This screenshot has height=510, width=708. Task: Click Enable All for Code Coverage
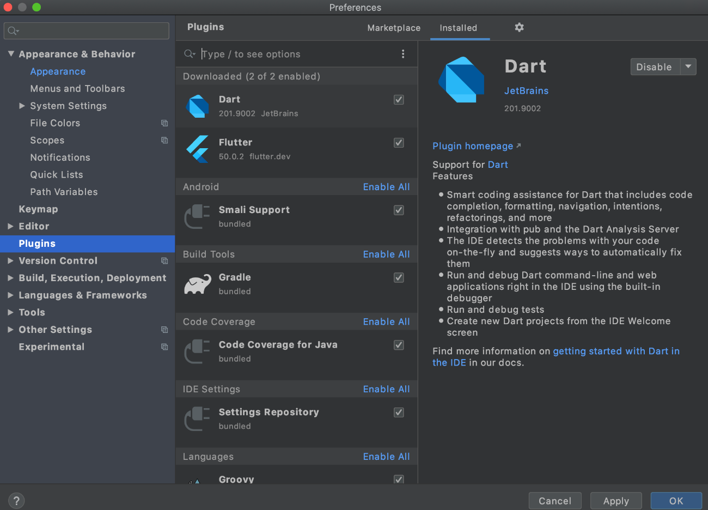click(x=386, y=322)
